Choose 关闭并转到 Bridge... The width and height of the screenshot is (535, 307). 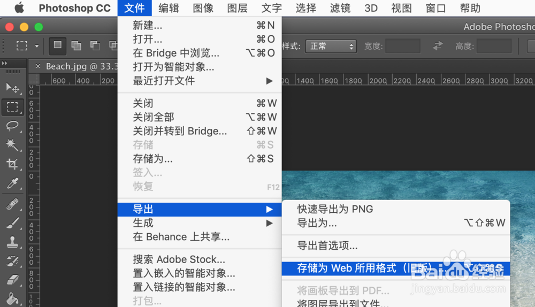tap(200, 131)
